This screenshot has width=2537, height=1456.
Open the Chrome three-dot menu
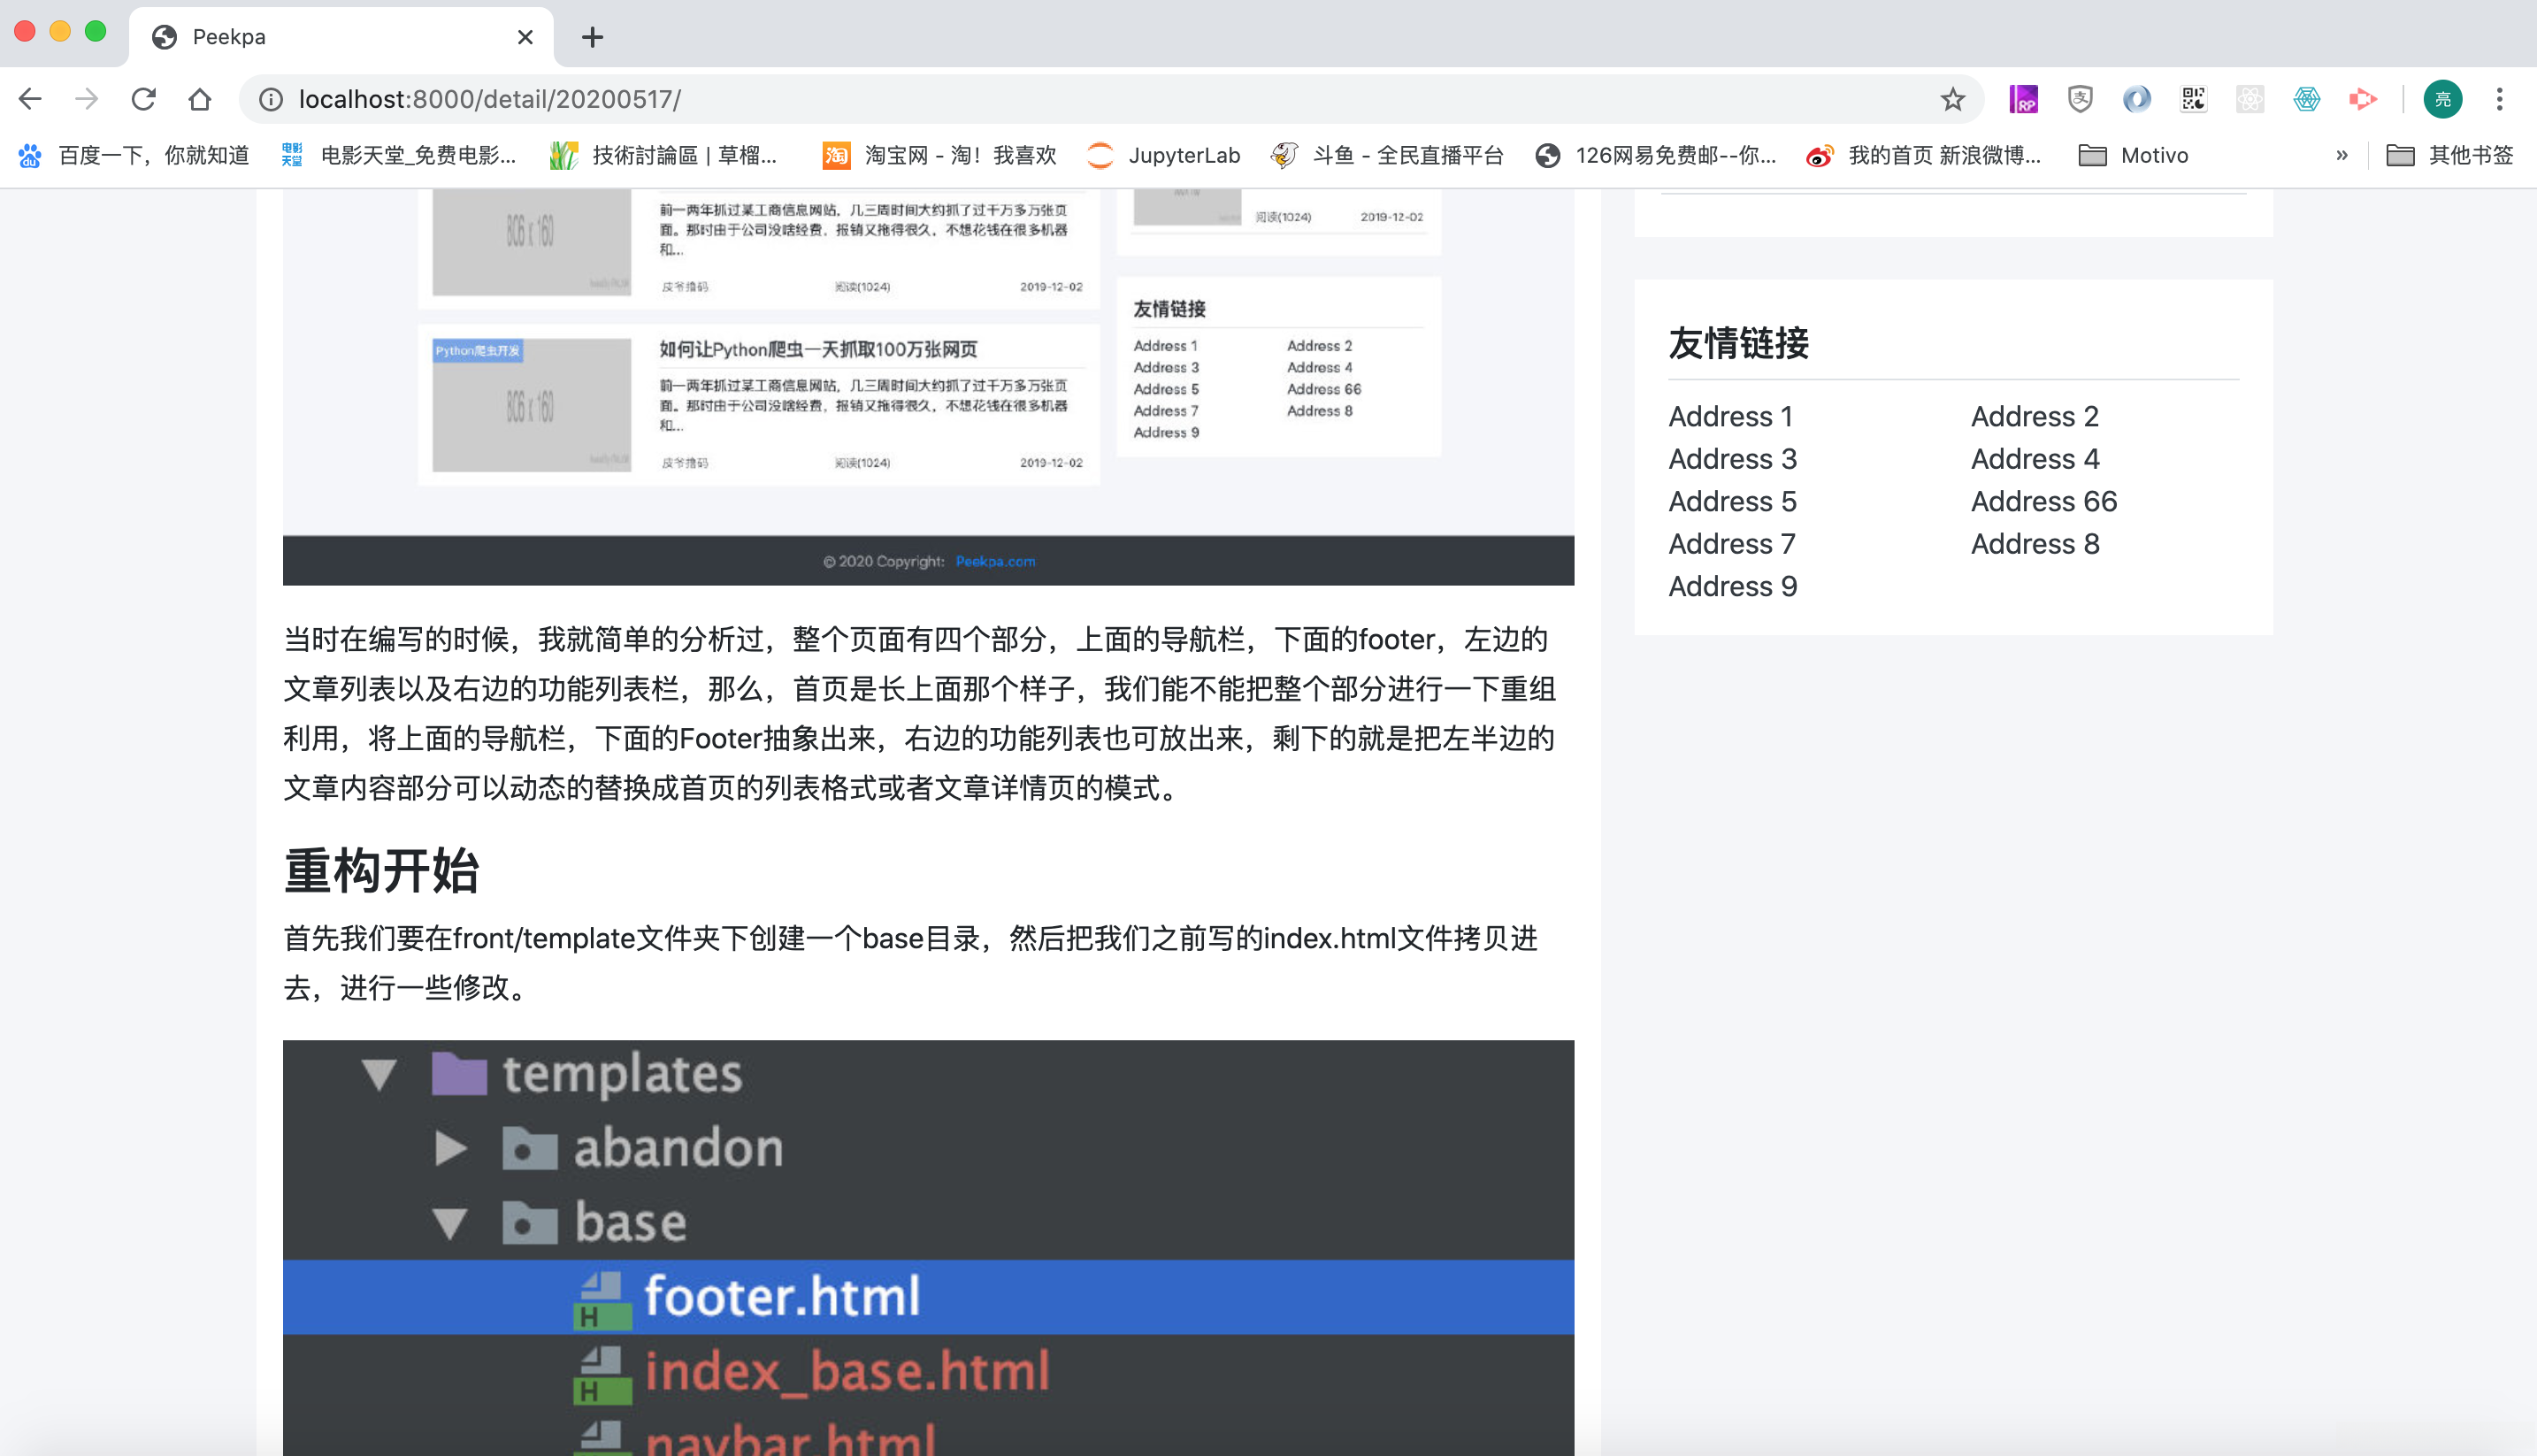[x=2499, y=98]
